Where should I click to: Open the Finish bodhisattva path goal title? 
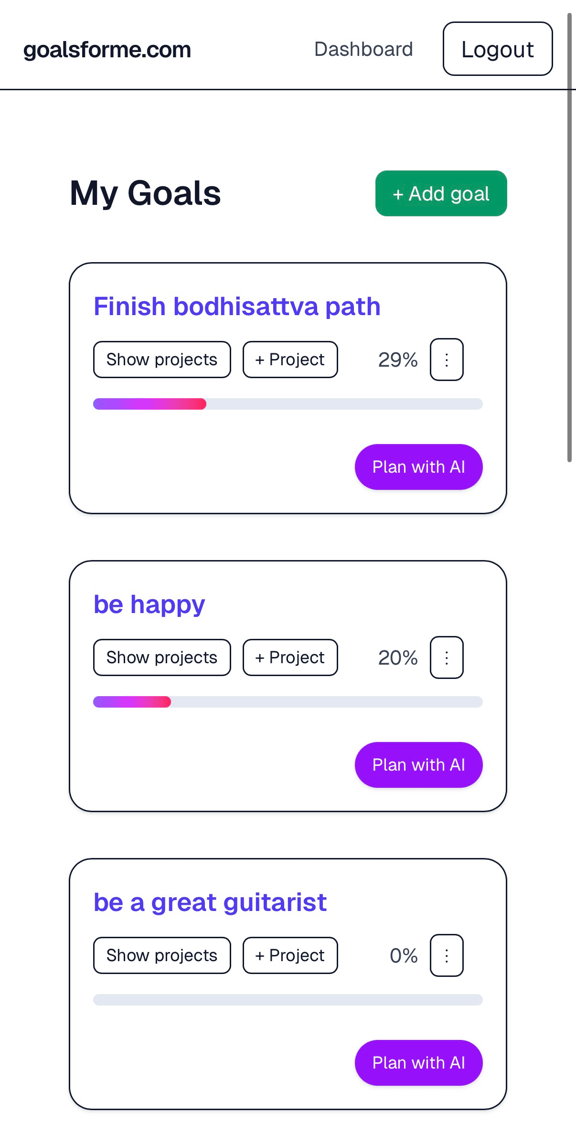click(x=237, y=306)
